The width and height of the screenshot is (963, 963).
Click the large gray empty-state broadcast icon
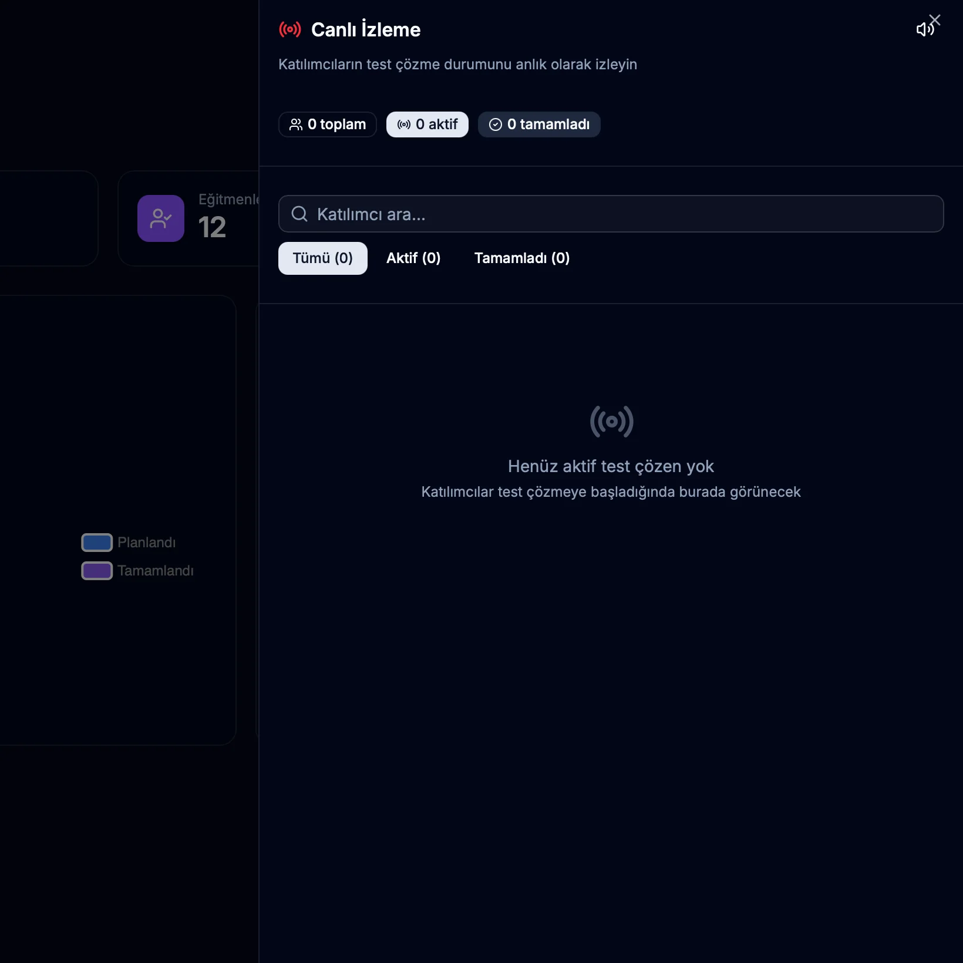coord(611,422)
